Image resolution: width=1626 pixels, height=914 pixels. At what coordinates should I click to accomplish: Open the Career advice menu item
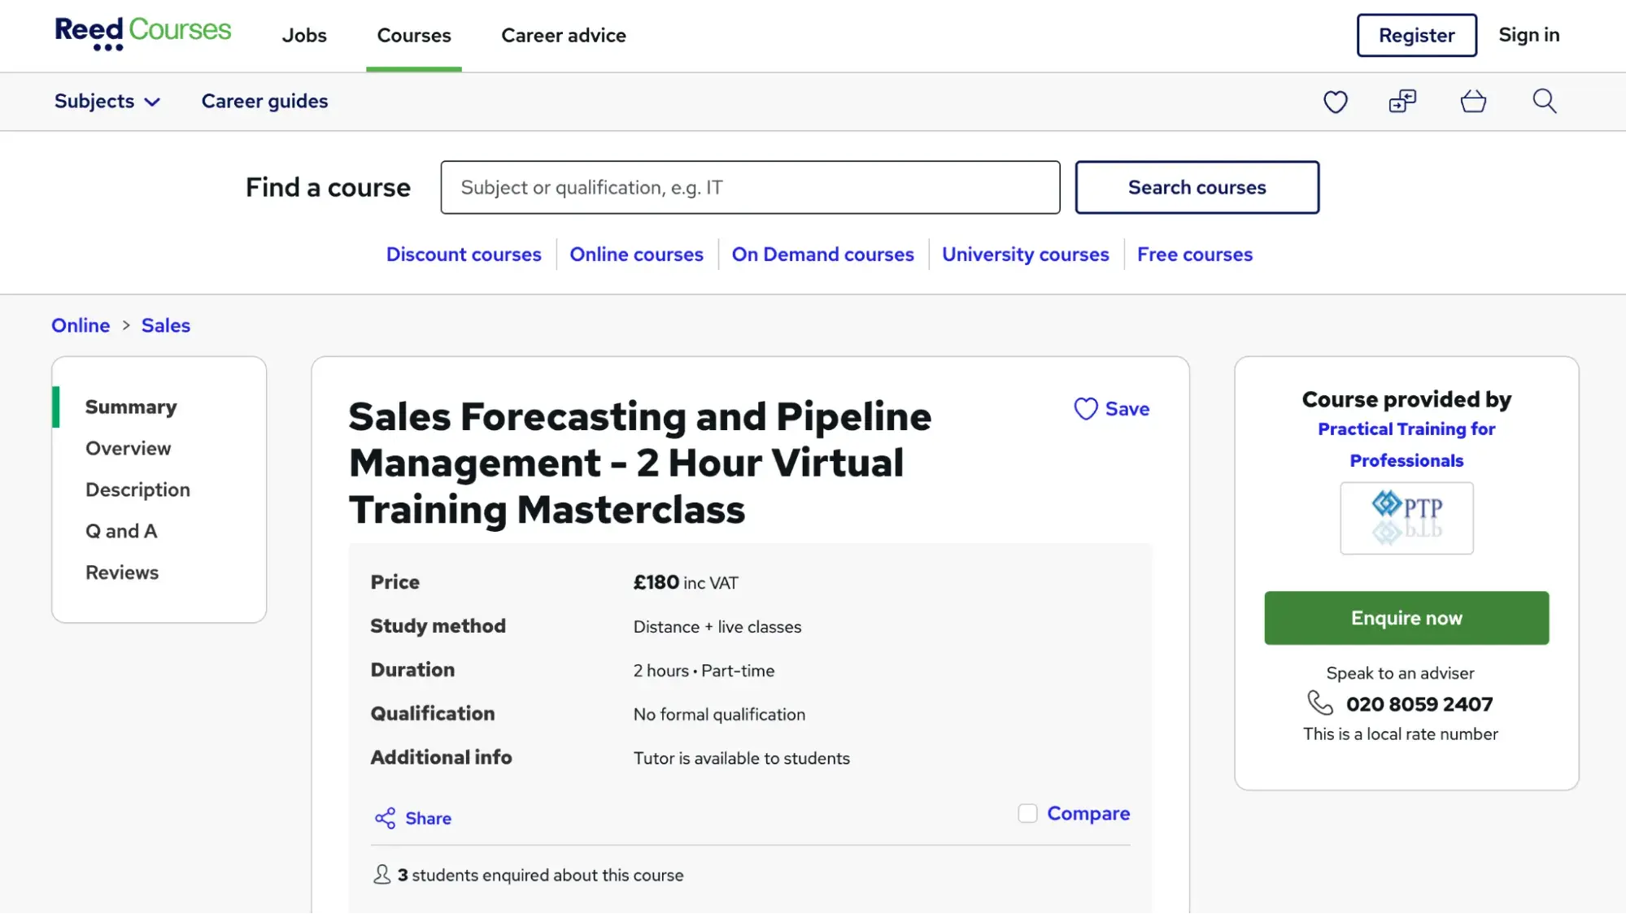point(563,35)
